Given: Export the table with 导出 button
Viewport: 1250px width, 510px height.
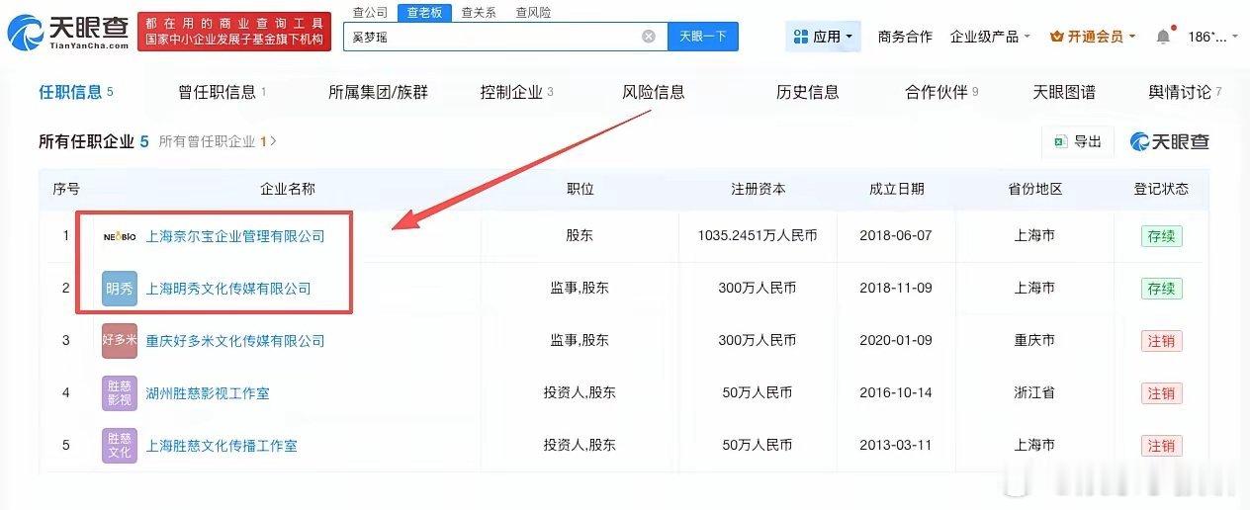Looking at the screenshot, I should coord(1078,141).
